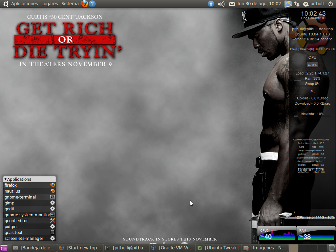Open the network up/down arrows indicator
The width and height of the screenshot is (336, 252).
click(297, 4)
